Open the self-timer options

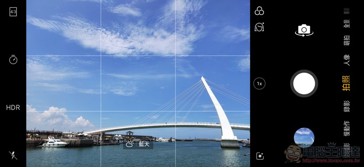coord(13,59)
